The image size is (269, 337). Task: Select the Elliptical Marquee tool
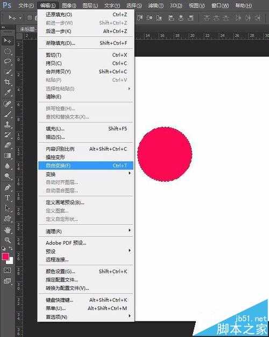click(x=8, y=51)
